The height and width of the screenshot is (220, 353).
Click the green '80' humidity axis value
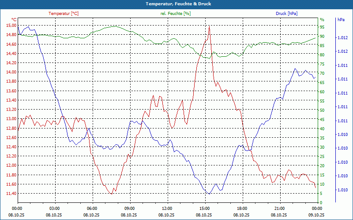(322, 55)
